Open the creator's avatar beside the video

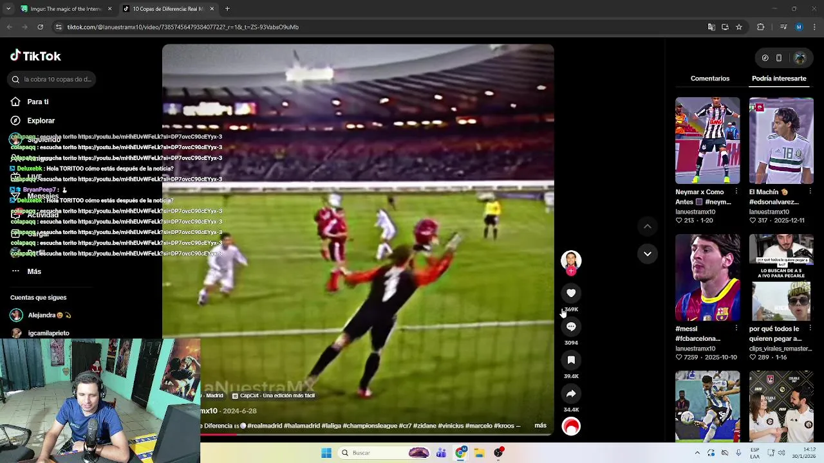click(x=571, y=260)
